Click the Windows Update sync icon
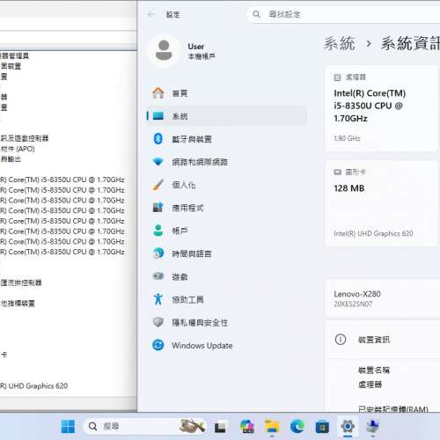Viewport: 440px width, 440px height. pyautogui.click(x=158, y=345)
